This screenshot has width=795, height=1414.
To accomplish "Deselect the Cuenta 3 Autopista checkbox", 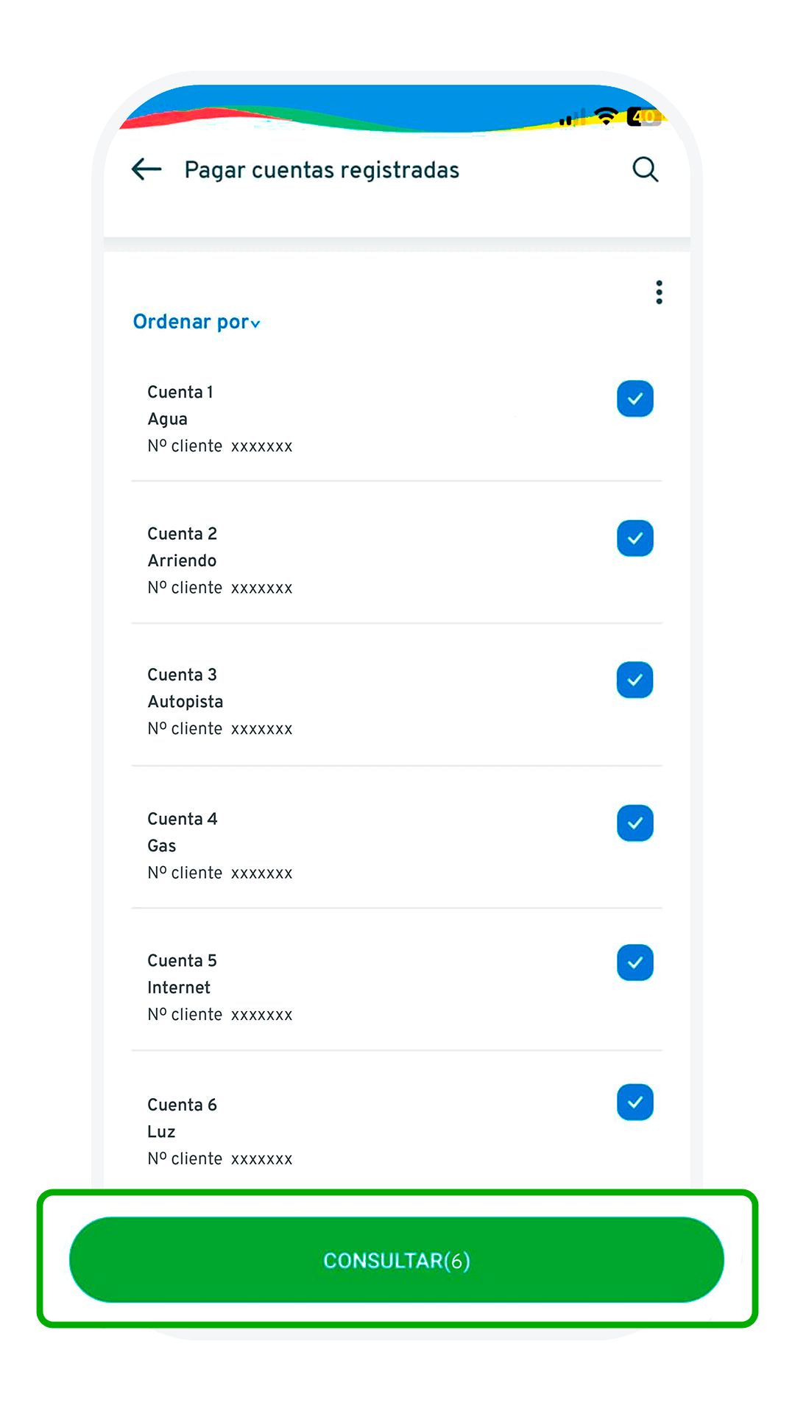I will [635, 680].
